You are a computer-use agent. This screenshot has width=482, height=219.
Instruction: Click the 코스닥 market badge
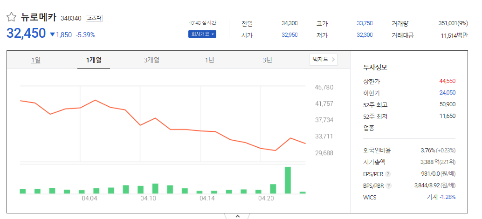pos(94,19)
